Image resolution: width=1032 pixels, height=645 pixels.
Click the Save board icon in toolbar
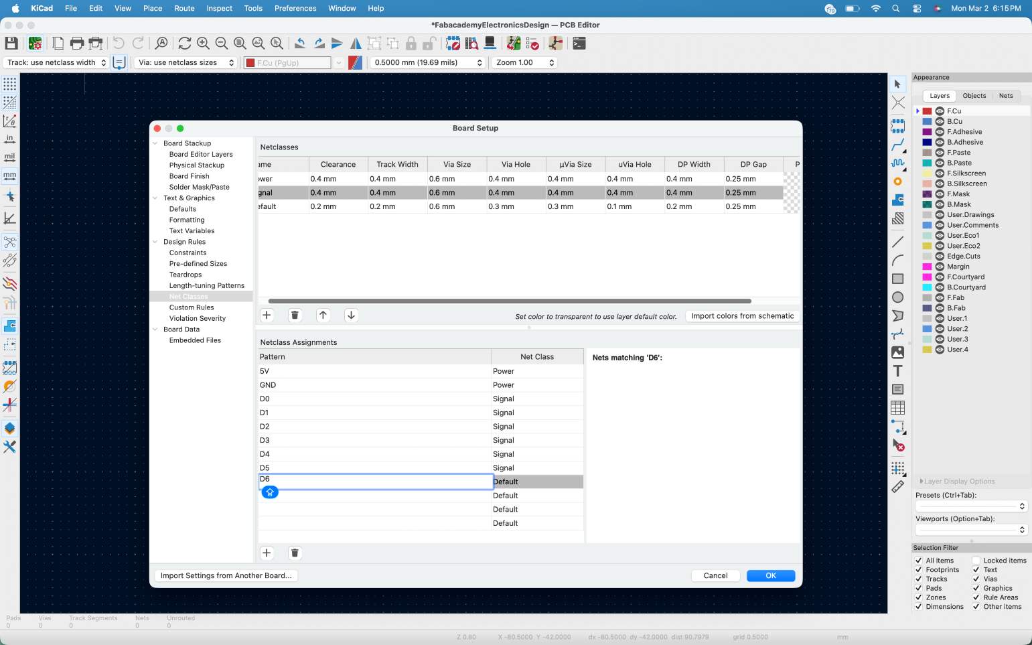[x=11, y=44]
